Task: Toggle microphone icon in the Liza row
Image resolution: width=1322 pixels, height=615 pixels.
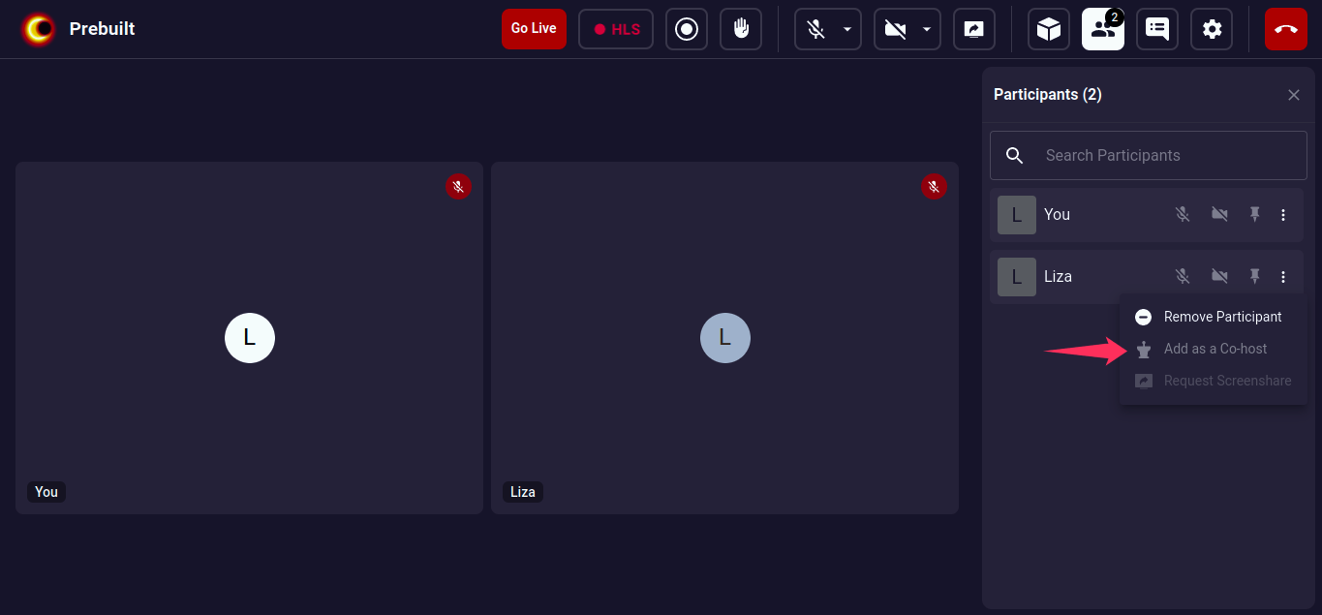Action: click(1183, 277)
